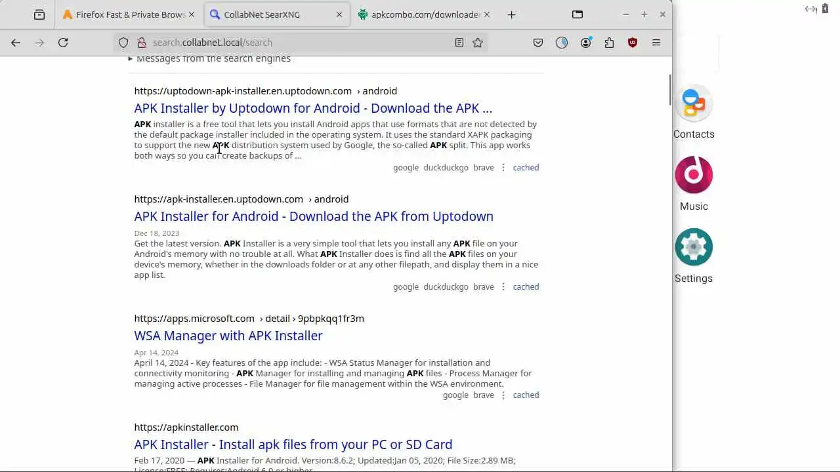Click the duckduckgo label of the first result
The height and width of the screenshot is (472, 840).
446,168
